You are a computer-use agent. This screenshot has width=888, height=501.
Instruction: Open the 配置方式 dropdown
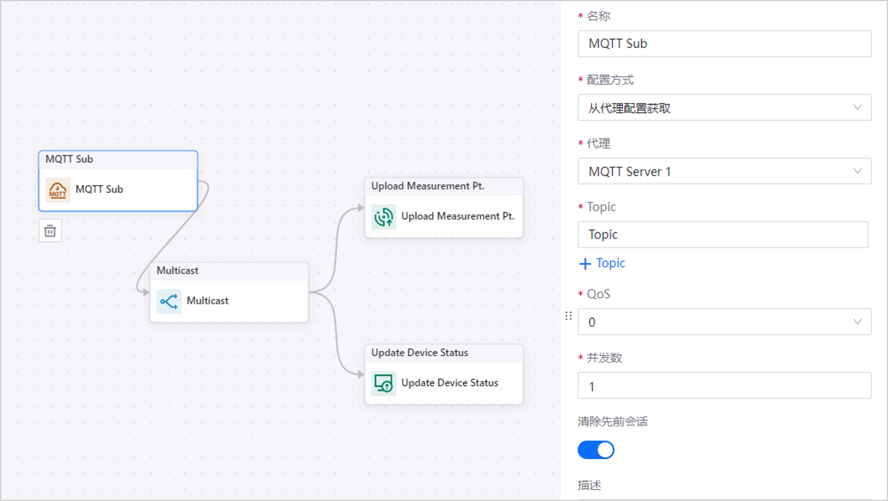pos(723,108)
